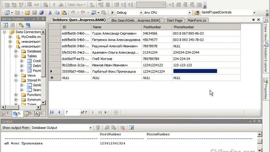Refresh the Server Explorer tree
The height and width of the screenshot is (152, 270).
(x=5, y=25)
